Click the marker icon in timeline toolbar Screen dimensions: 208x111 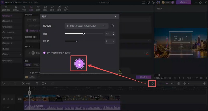(37, 83)
